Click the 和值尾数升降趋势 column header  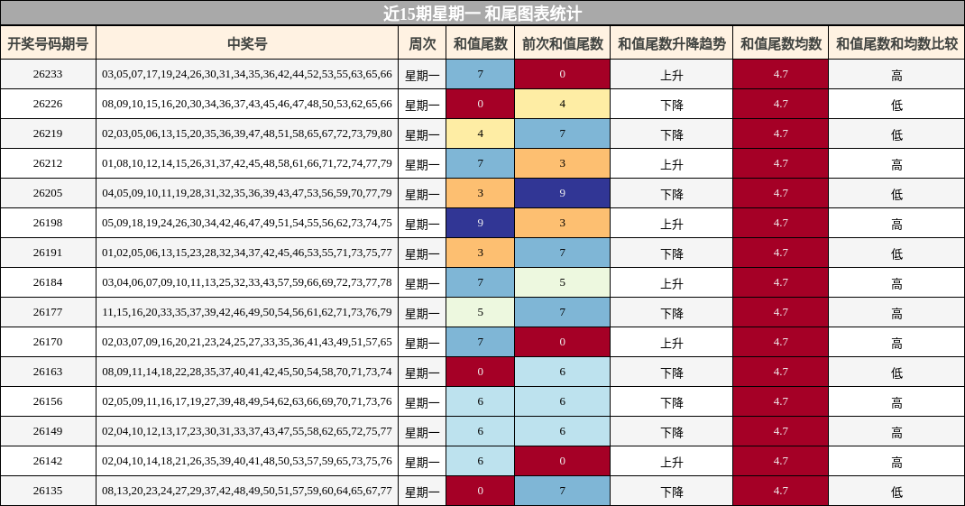(671, 43)
